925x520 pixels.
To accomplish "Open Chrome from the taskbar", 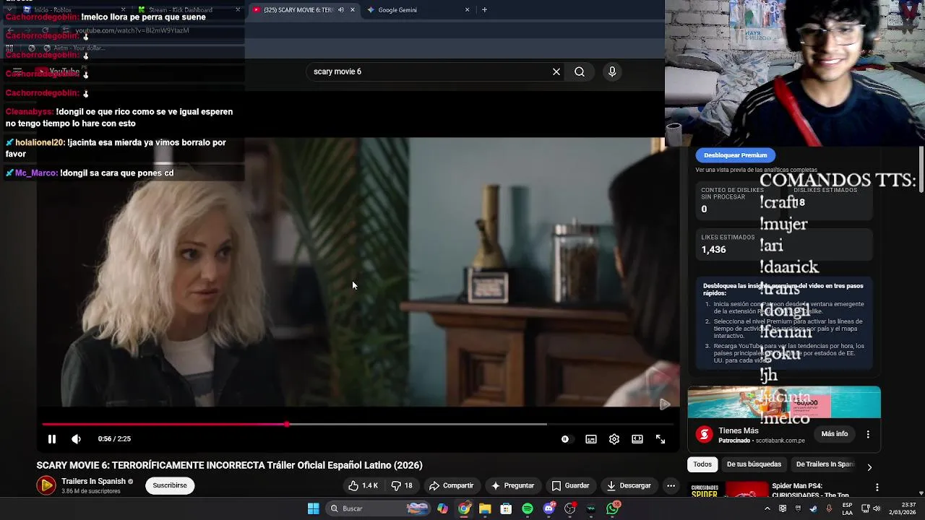I will [x=464, y=508].
